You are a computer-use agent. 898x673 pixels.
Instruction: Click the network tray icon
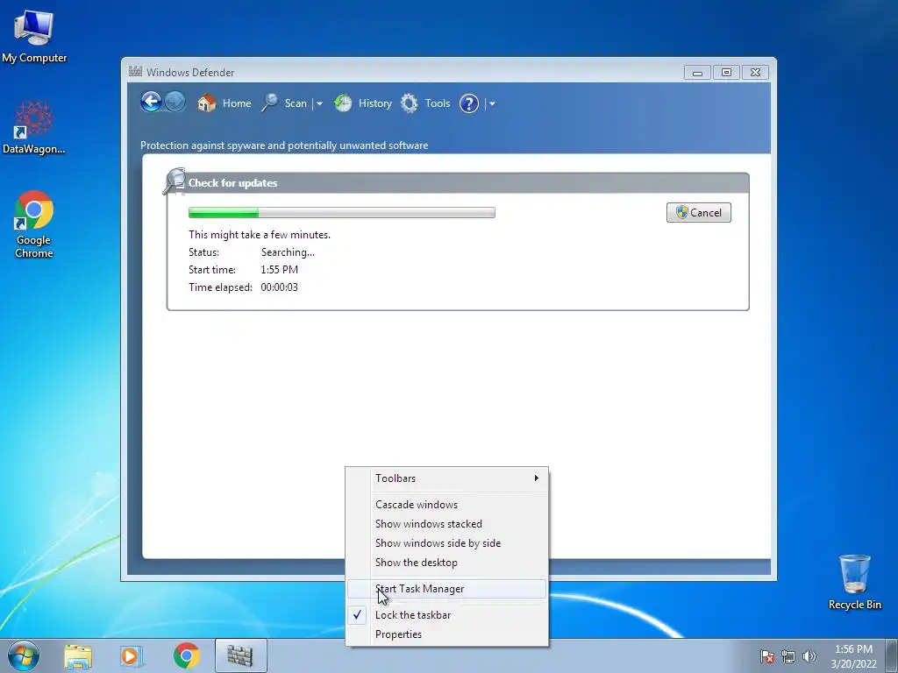(x=788, y=656)
